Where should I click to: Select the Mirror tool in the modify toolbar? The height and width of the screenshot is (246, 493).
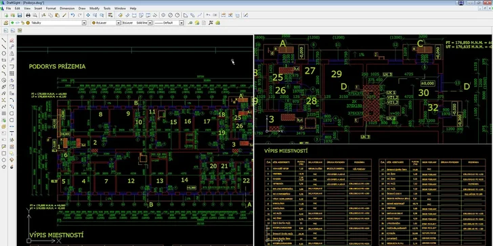click(x=12, y=53)
